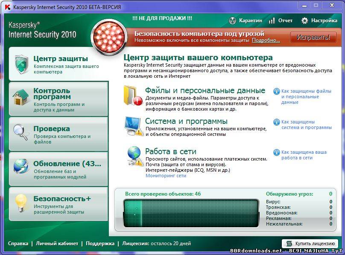
Task: Open the Карантин quarantine icon
Action: [x=233, y=21]
